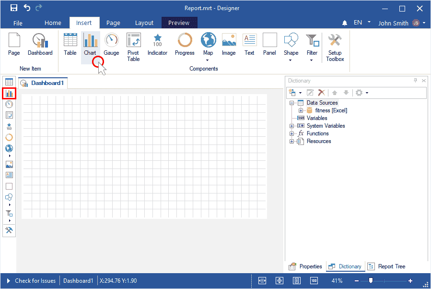
Task: Zoom in with the plus button
Action: pos(410,281)
